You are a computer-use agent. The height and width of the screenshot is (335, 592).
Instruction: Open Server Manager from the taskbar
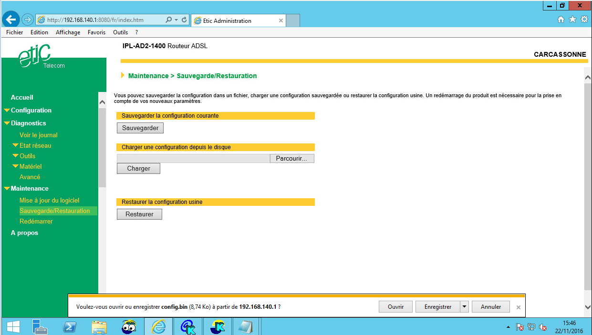[40, 326]
